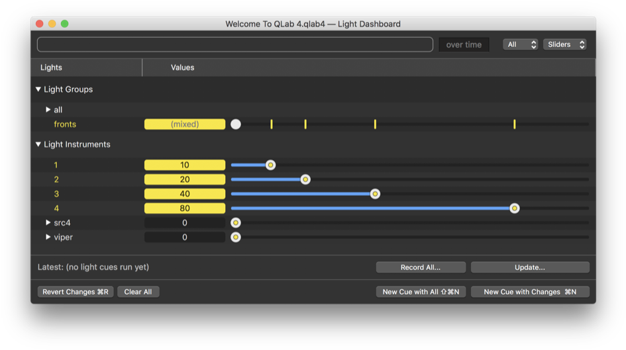
Task: Click the src4 slider knob at zero
Action: pyautogui.click(x=236, y=223)
